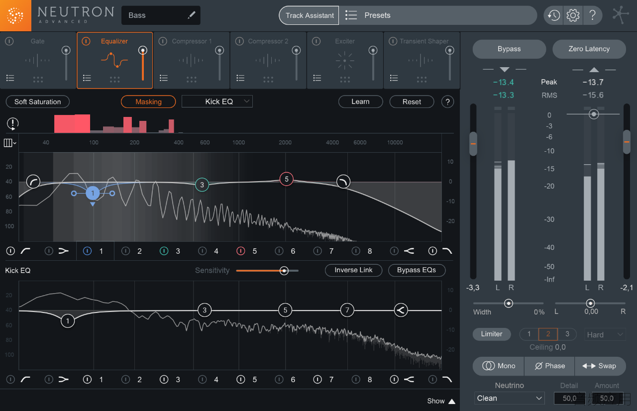
Task: Adjust the L/R pan slider
Action: pyautogui.click(x=590, y=303)
